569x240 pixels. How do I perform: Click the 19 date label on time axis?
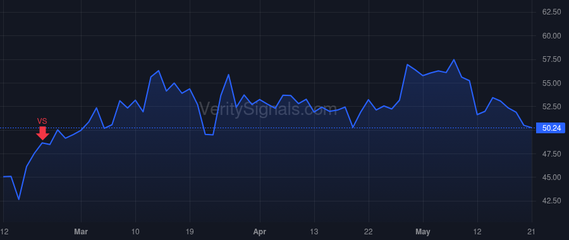click(x=190, y=232)
